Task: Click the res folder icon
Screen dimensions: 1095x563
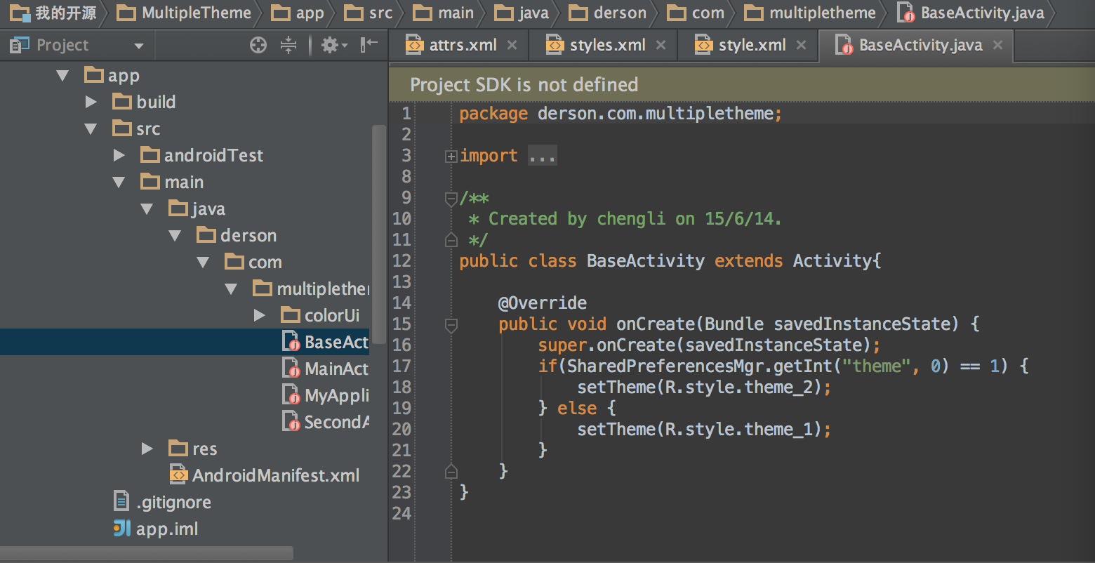Action: coord(178,449)
